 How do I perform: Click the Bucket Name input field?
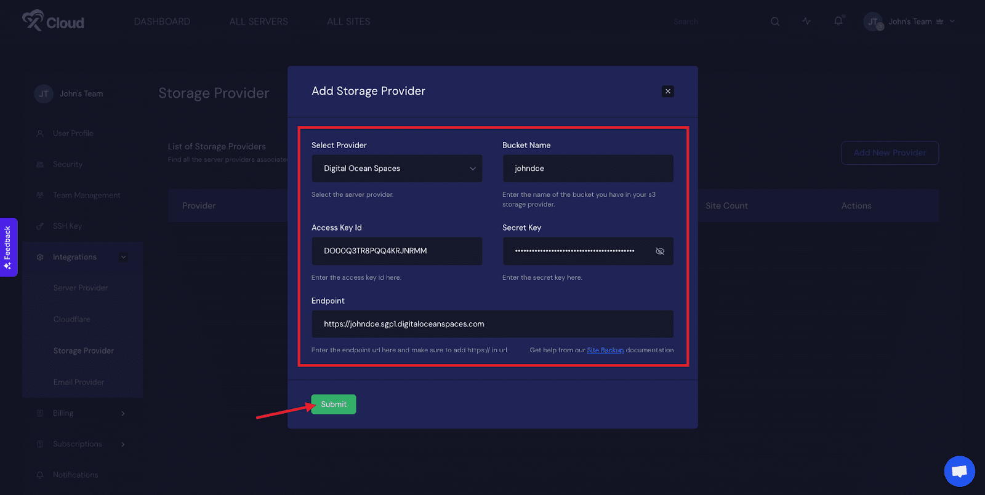(x=588, y=168)
